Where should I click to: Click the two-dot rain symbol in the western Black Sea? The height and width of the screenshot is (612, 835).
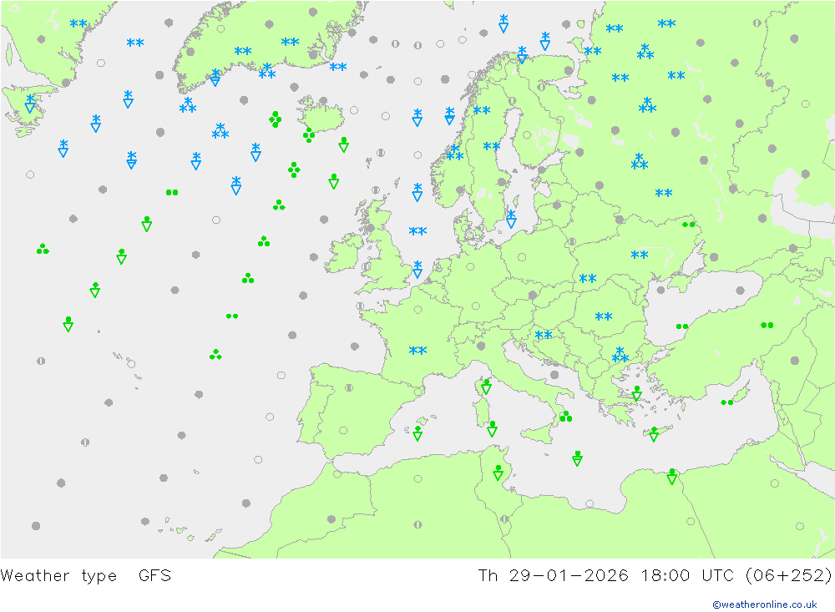tap(682, 326)
